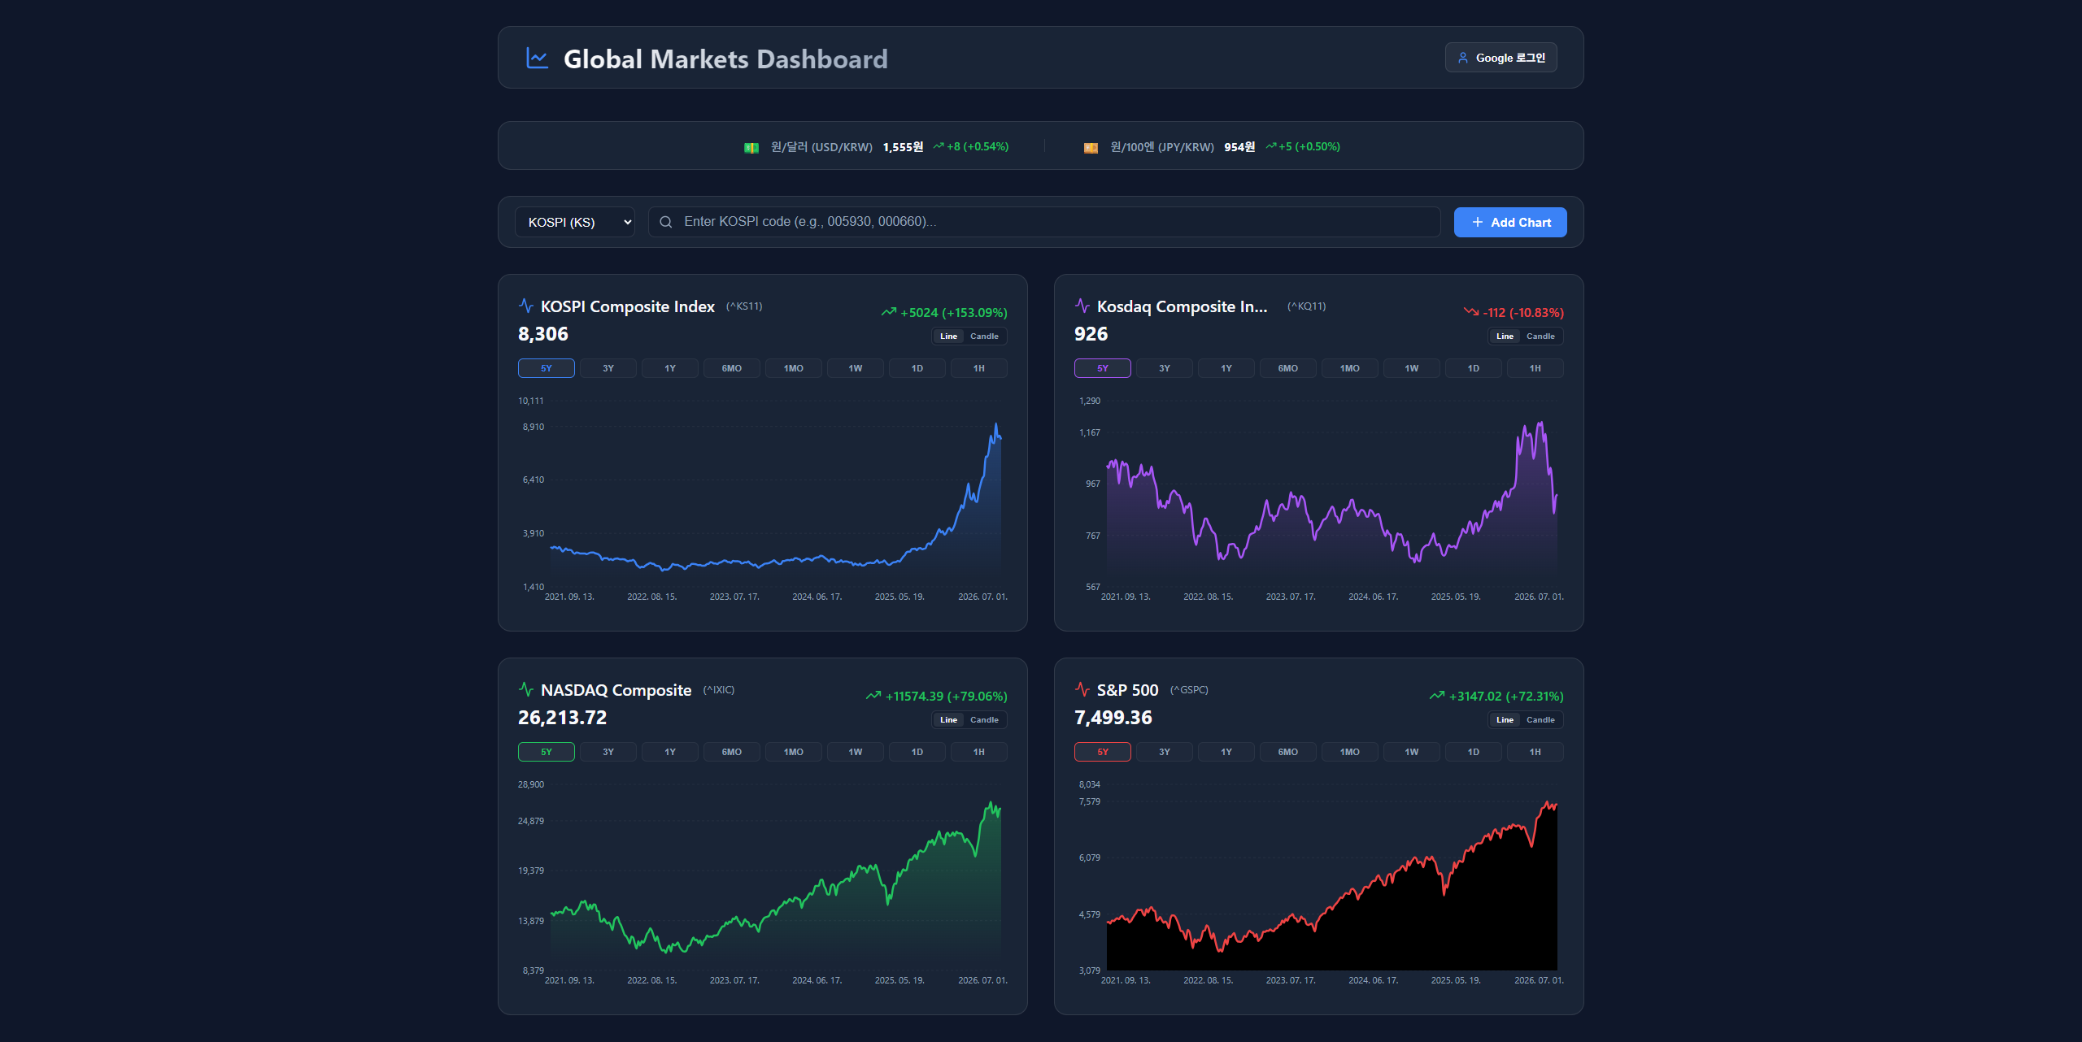Click the KOSPI Composite pulse icon
Image resolution: width=2082 pixels, height=1042 pixels.
coord(525,306)
